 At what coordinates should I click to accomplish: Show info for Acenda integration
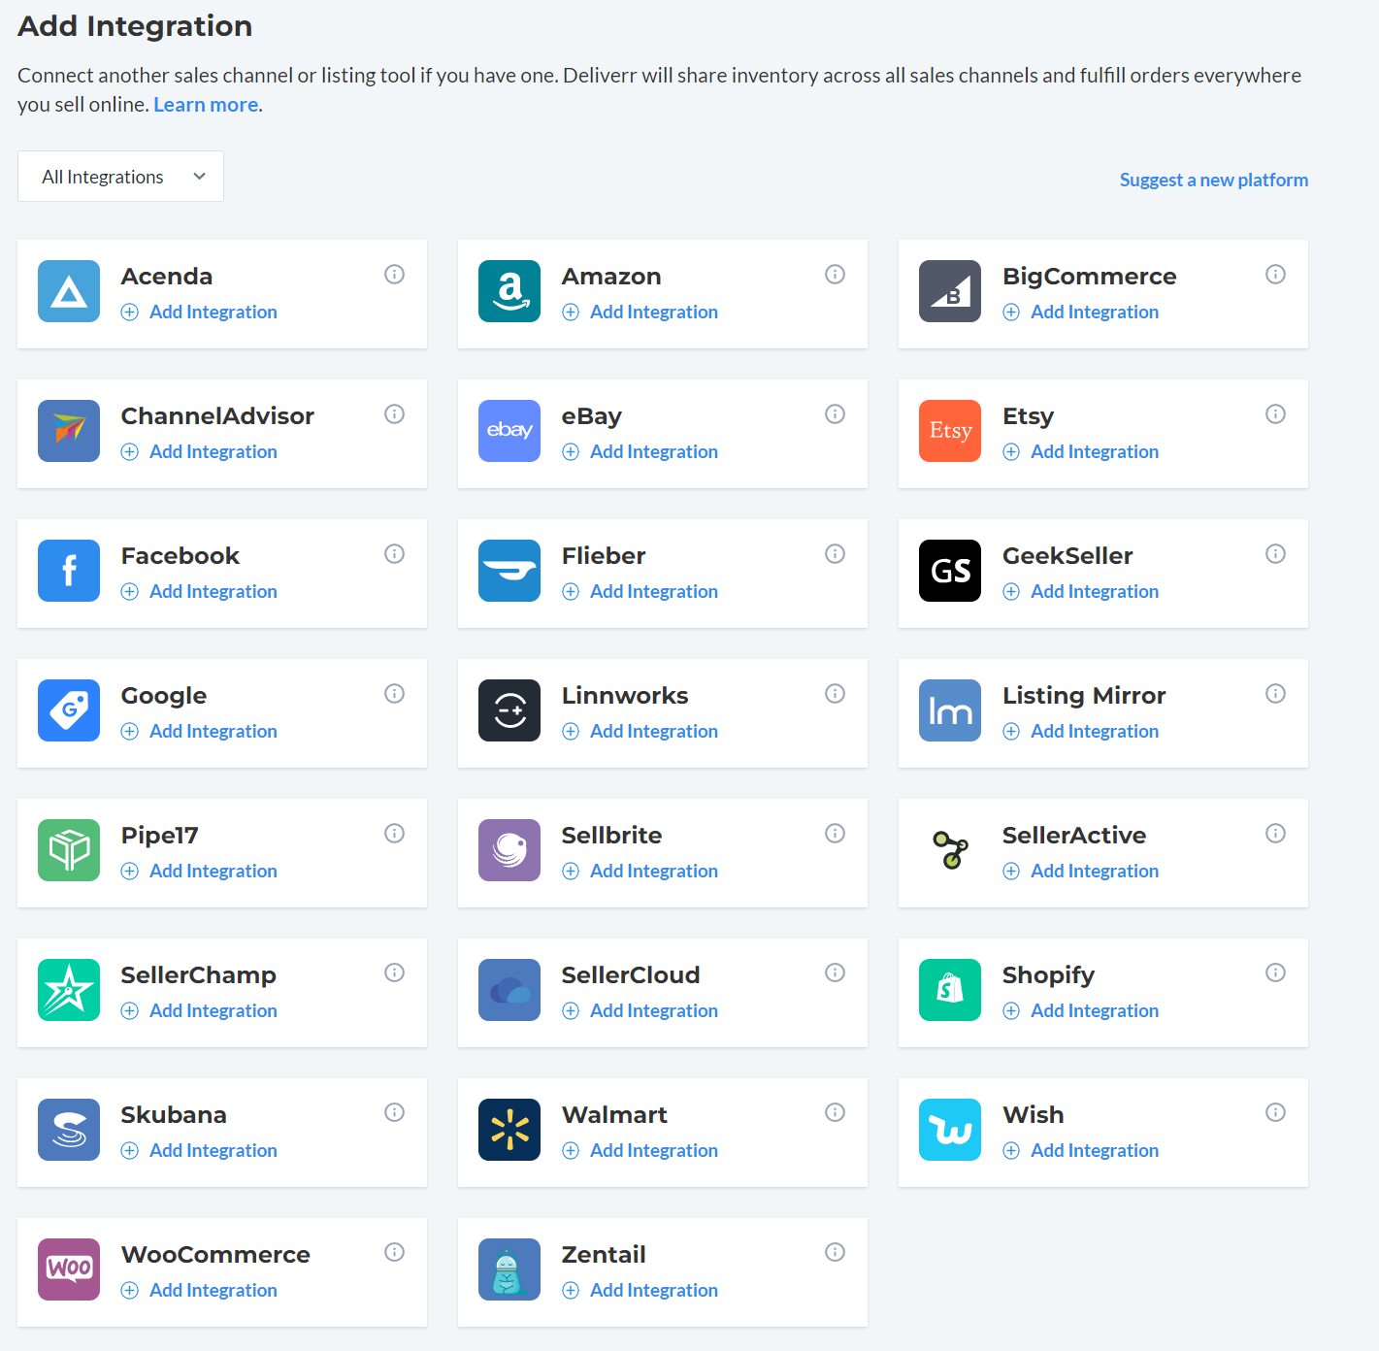point(394,275)
